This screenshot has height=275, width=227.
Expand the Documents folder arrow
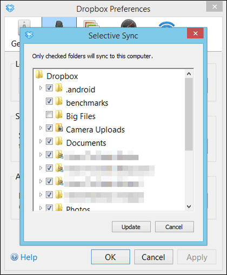(x=41, y=141)
